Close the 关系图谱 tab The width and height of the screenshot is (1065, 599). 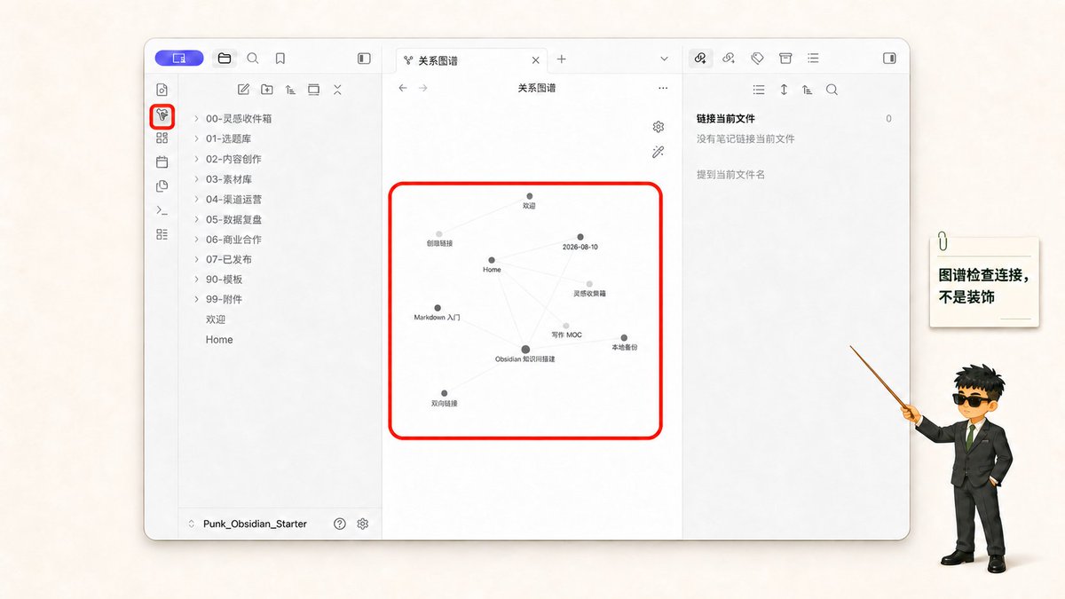(x=535, y=60)
